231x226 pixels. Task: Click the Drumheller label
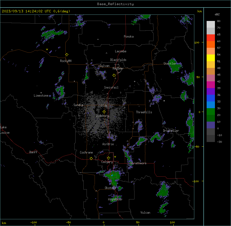click(x=171, y=131)
